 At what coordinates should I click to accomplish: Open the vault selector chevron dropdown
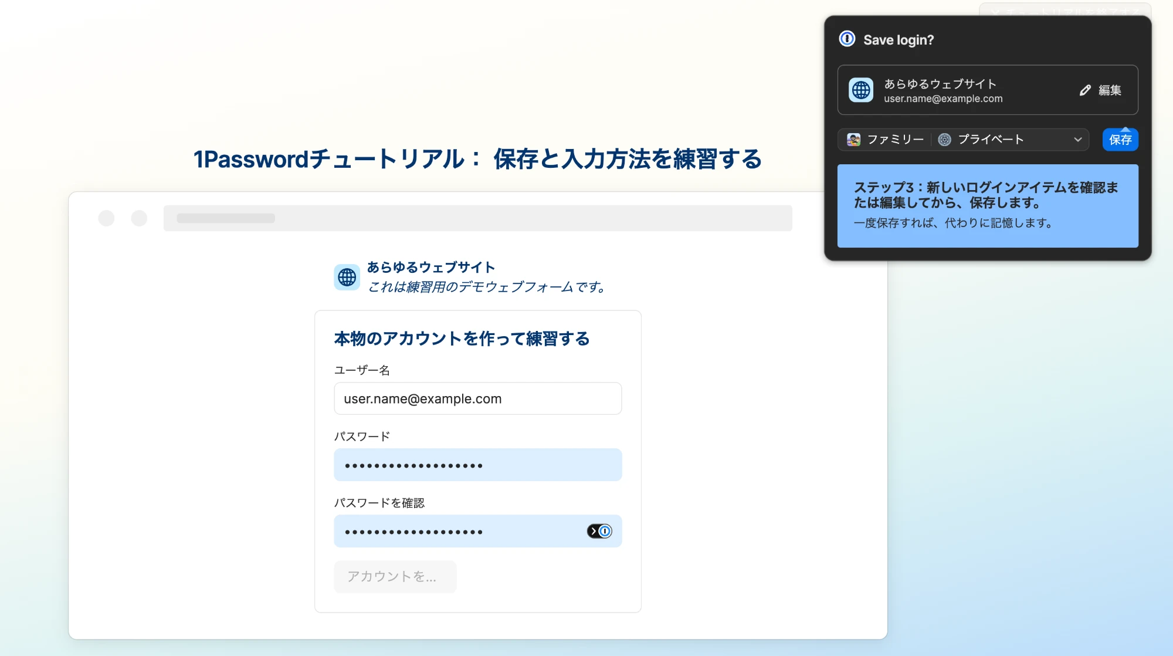1077,140
